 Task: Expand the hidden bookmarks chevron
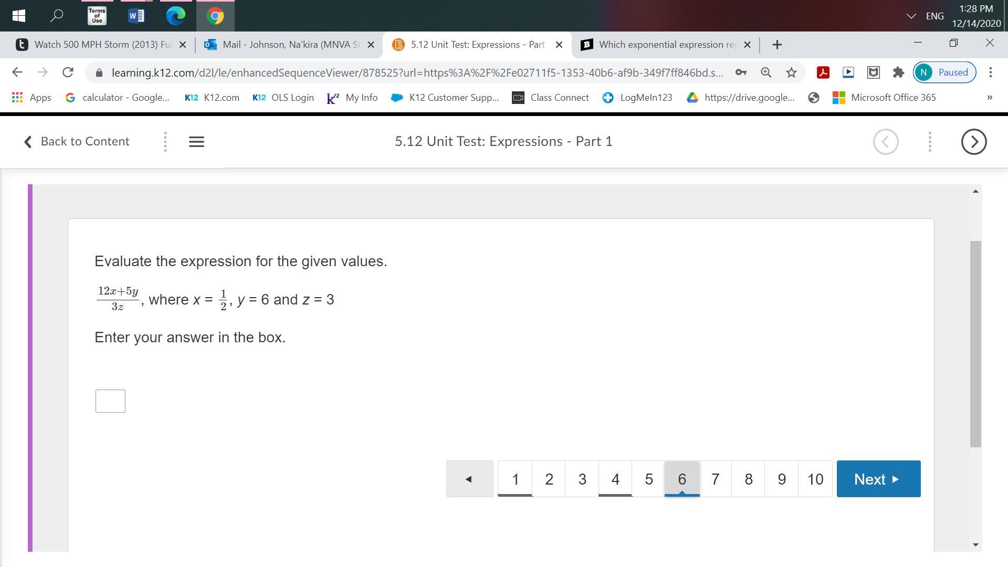click(x=990, y=98)
